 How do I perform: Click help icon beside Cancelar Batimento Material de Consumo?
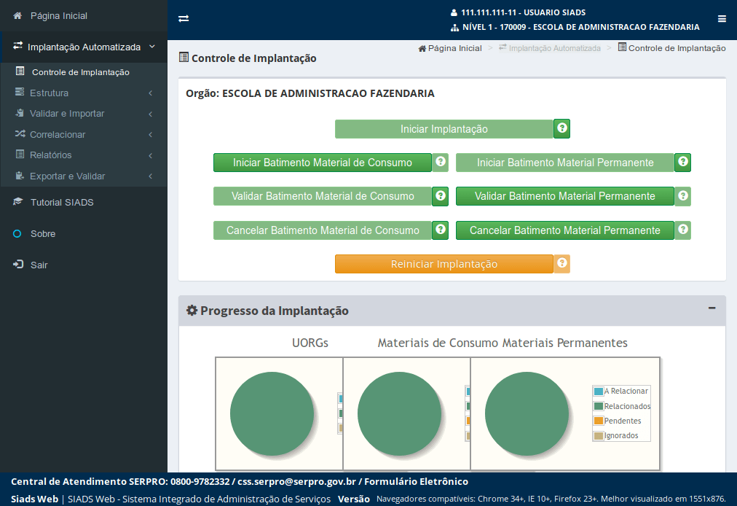click(x=441, y=230)
